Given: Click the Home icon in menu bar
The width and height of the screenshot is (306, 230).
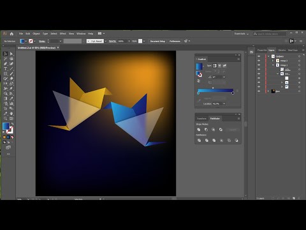Looking at the screenshot, I should pyautogui.click(x=11, y=34).
